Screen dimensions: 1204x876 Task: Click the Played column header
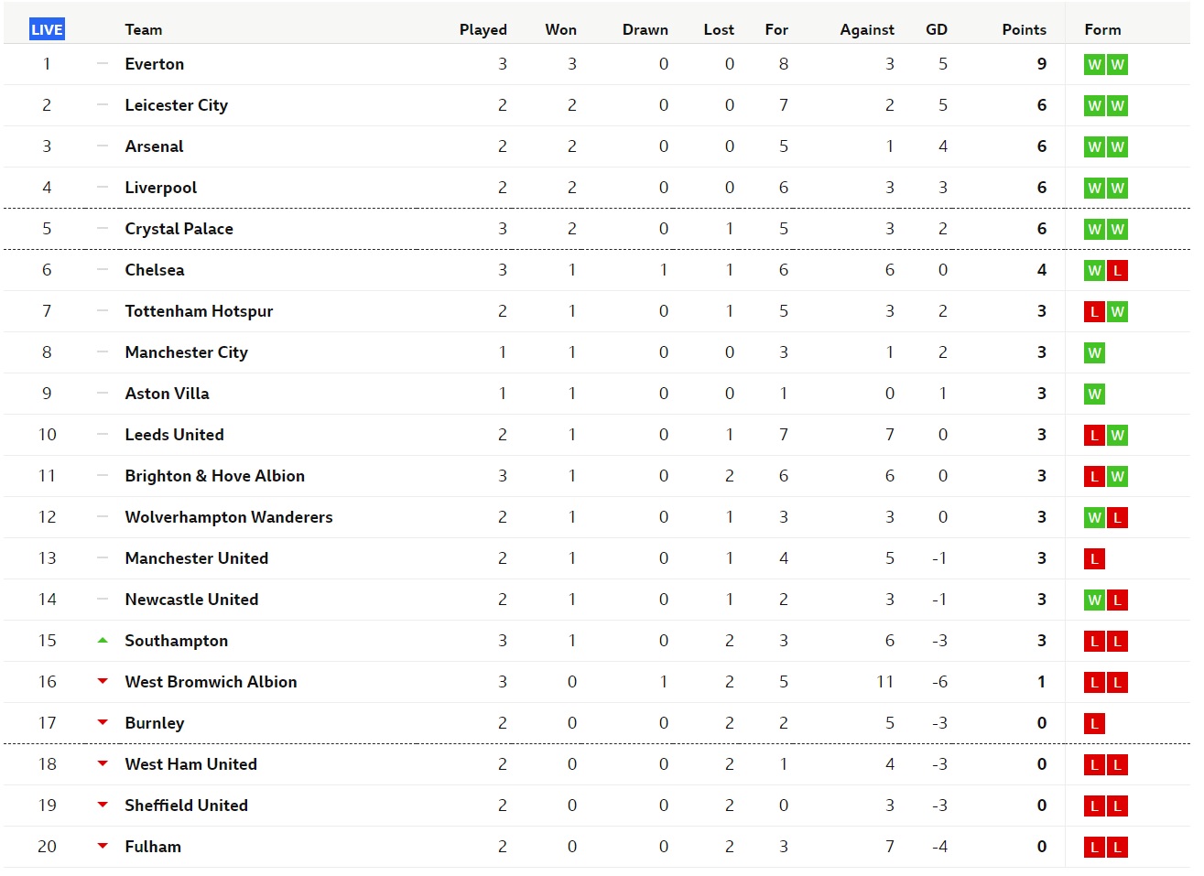[483, 29]
